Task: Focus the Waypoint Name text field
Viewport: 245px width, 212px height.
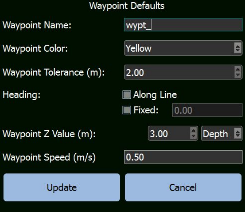Action: coord(183,25)
